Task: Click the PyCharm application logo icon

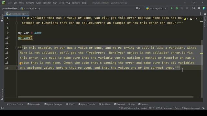Action: pyautogui.click(x=4, y=3)
